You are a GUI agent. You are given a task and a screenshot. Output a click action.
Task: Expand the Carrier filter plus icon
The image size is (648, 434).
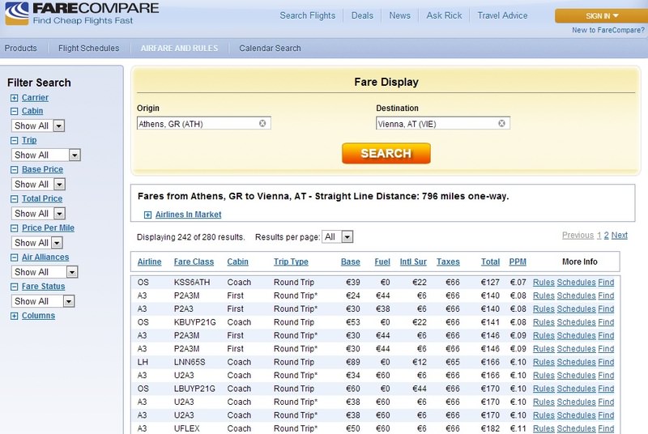[x=14, y=98]
